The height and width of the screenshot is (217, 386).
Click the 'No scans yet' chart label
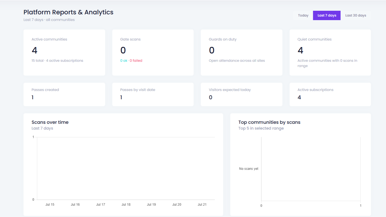249,169
